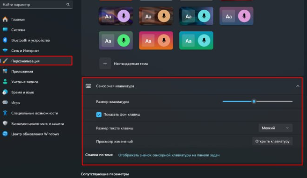The width and height of the screenshot is (307, 178).
Task: Go to Система in sidebar
Action: click(18, 30)
